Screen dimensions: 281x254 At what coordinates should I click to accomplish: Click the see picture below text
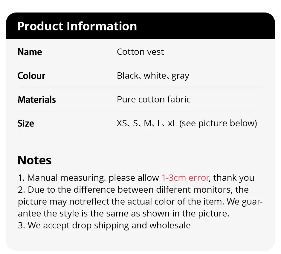[x=218, y=123]
